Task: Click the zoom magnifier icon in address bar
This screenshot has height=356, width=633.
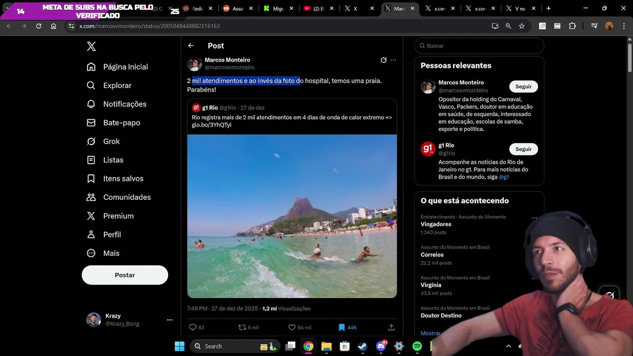Action: pos(508,26)
